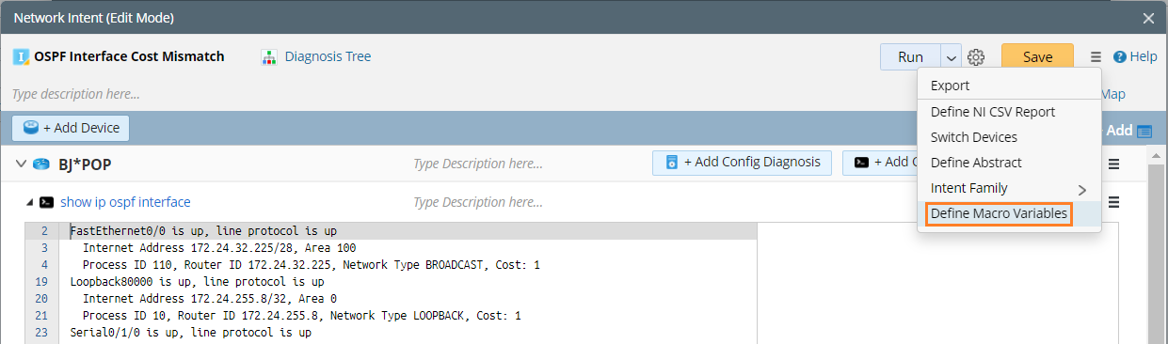Click the Diagnosis Tree icon

tap(269, 57)
